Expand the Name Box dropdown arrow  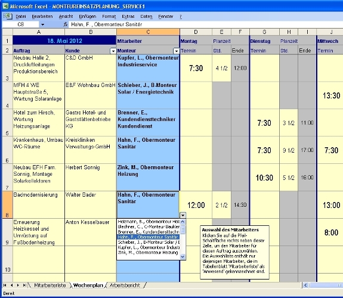coord(42,24)
